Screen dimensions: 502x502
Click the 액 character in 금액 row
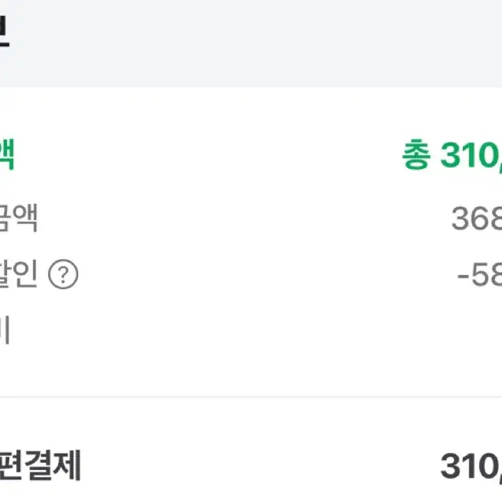26,218
